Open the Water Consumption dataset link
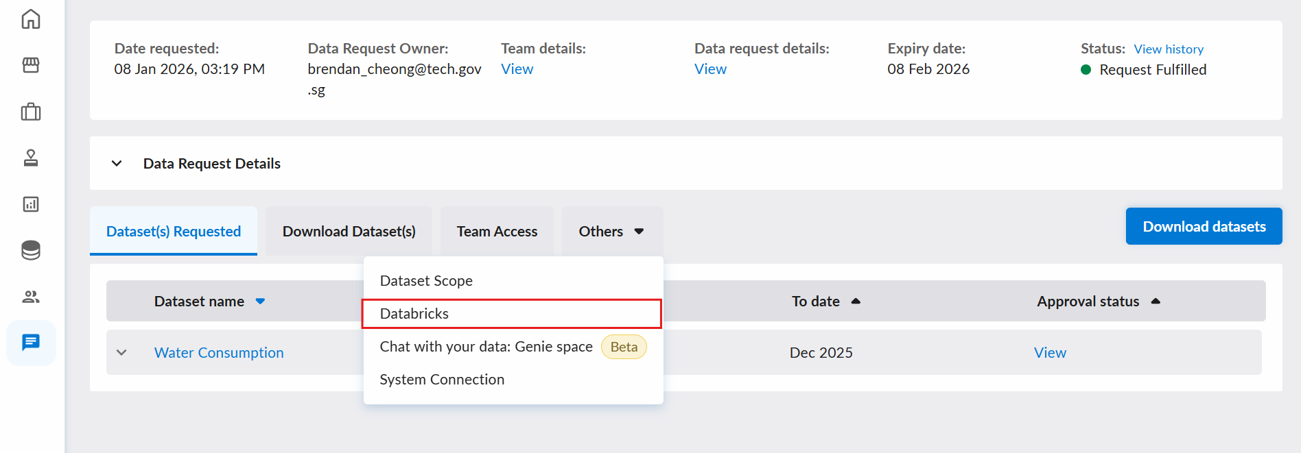This screenshot has width=1301, height=453. coord(219,352)
